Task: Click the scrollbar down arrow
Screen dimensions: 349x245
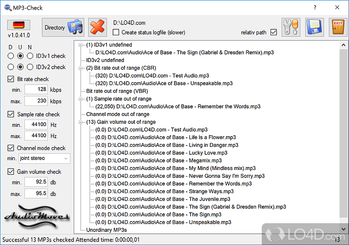Action: coord(343,229)
